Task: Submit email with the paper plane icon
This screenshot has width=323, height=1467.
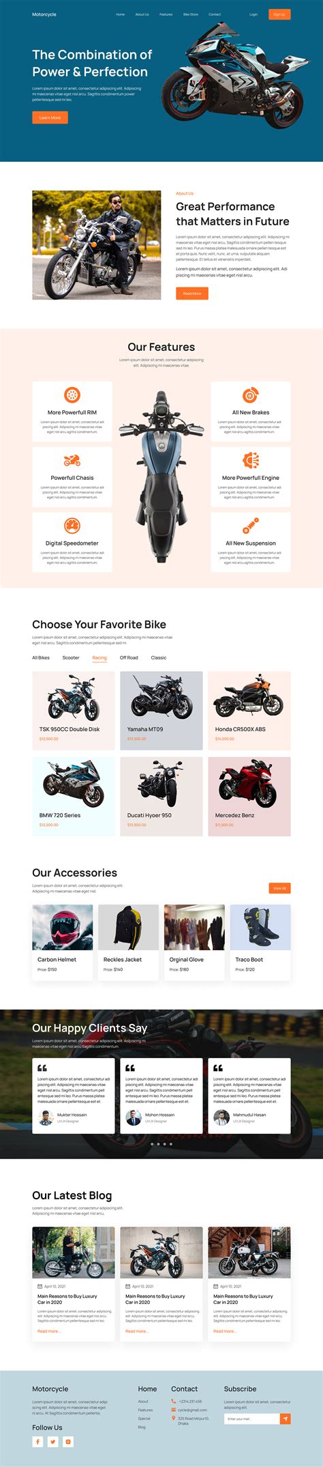Action: 286,1419
